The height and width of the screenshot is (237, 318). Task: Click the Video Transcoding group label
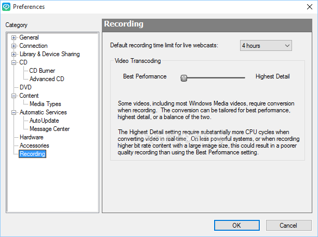point(138,61)
